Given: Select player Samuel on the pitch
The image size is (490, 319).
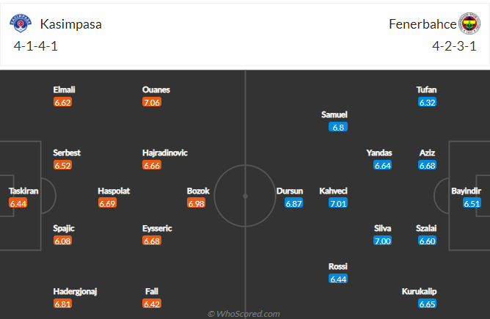Looking at the screenshot, I should click(334, 114).
